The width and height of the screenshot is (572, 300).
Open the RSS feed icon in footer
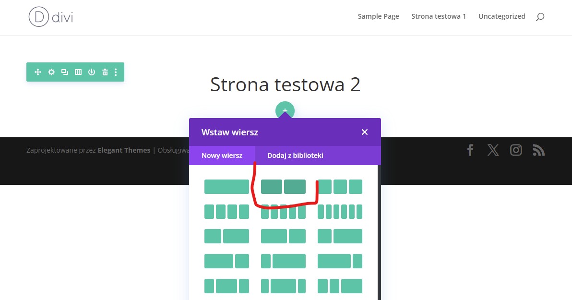coord(538,150)
